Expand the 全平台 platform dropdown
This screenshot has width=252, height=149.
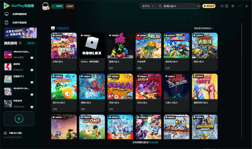pyautogui.click(x=148, y=6)
